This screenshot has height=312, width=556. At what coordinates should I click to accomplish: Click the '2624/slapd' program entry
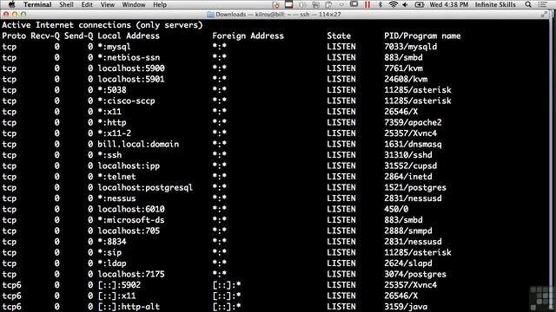[x=408, y=263]
